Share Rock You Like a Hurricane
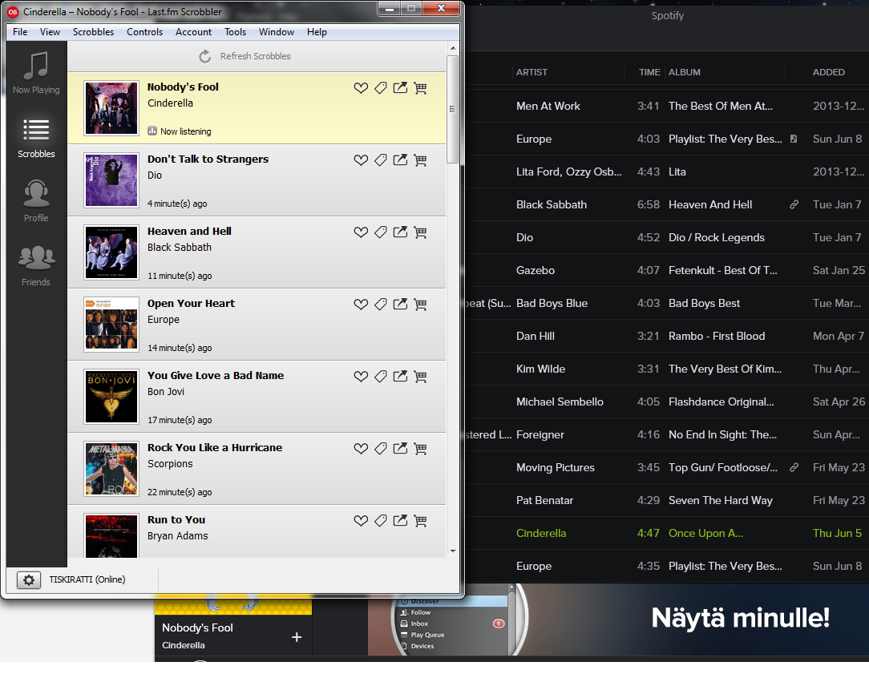 pyautogui.click(x=400, y=448)
